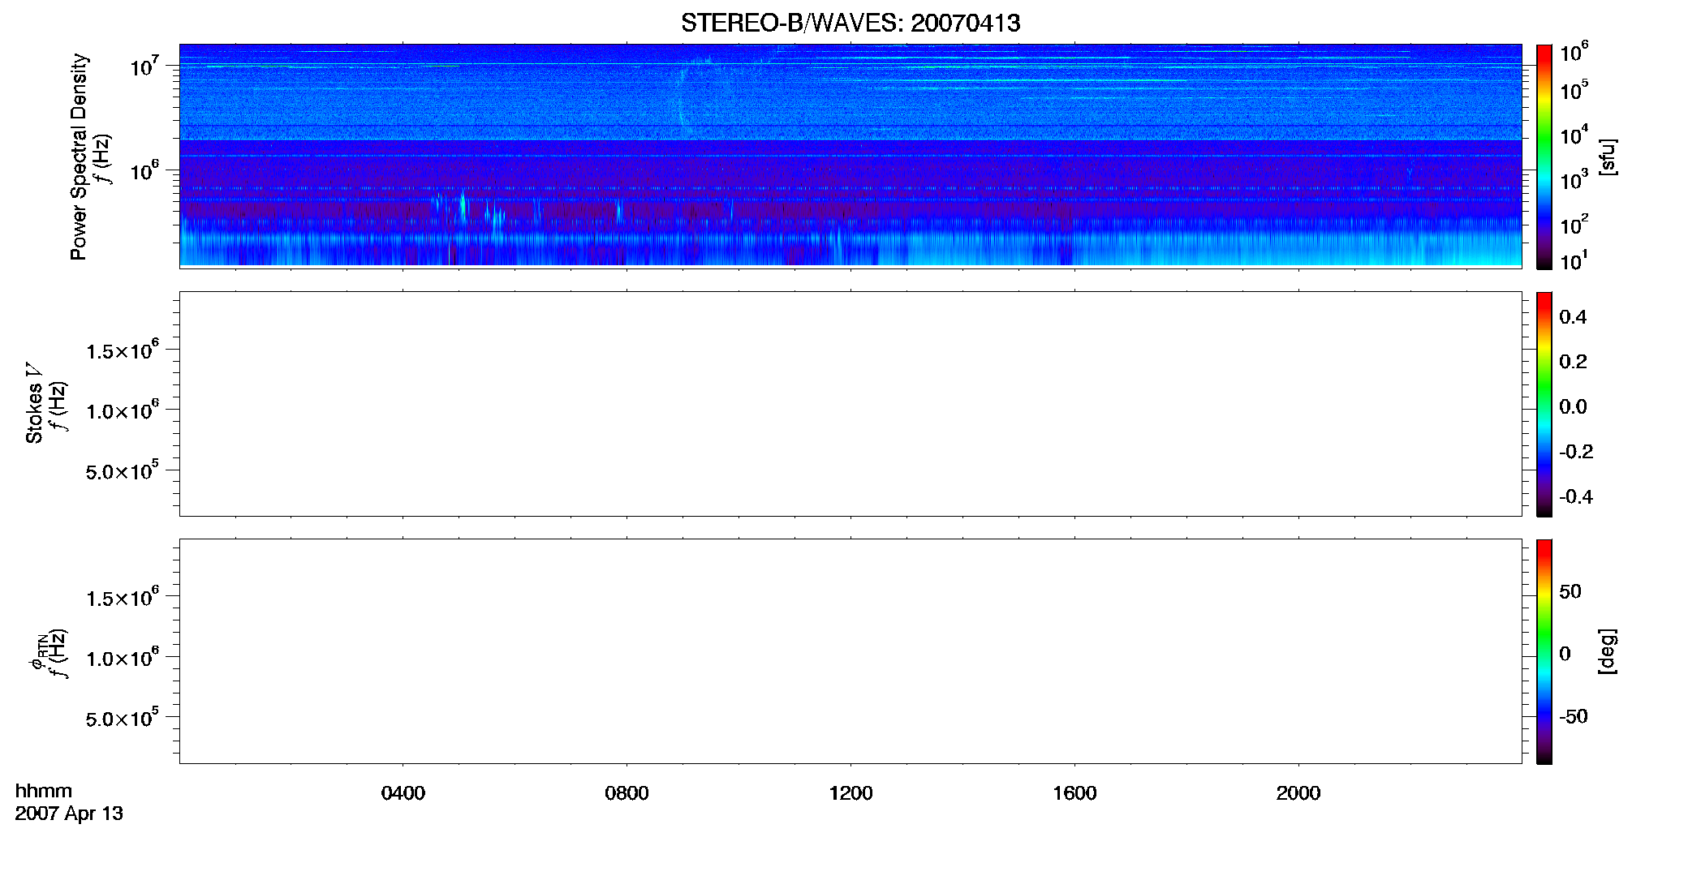Click the 10^1 label on sfu color bar
This screenshot has width=1701, height=876.
(1574, 260)
